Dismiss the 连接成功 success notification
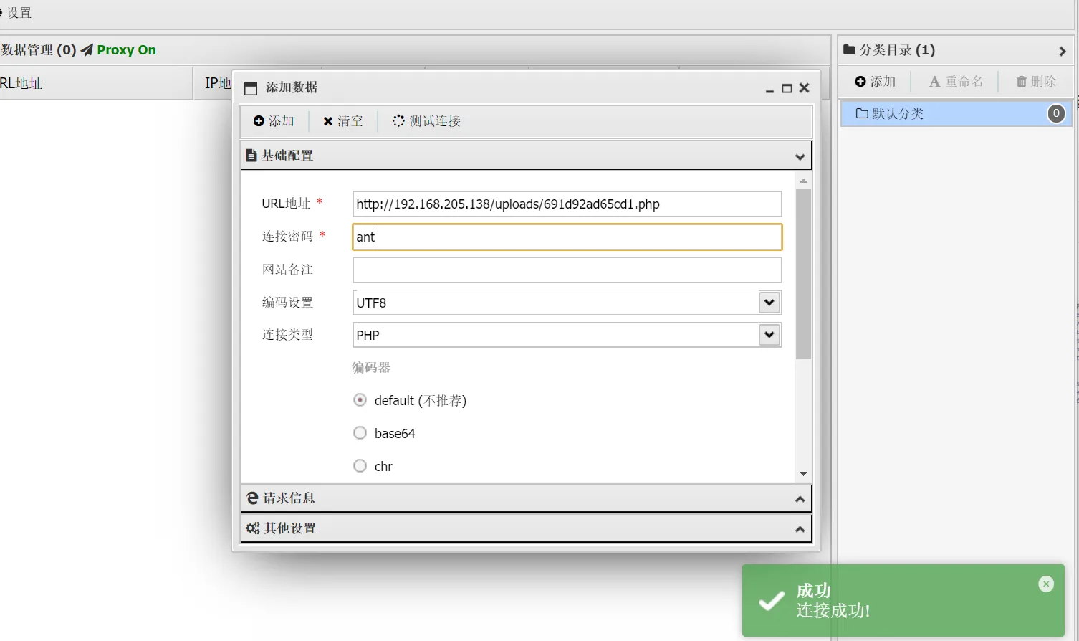This screenshot has width=1079, height=641. tap(1046, 584)
